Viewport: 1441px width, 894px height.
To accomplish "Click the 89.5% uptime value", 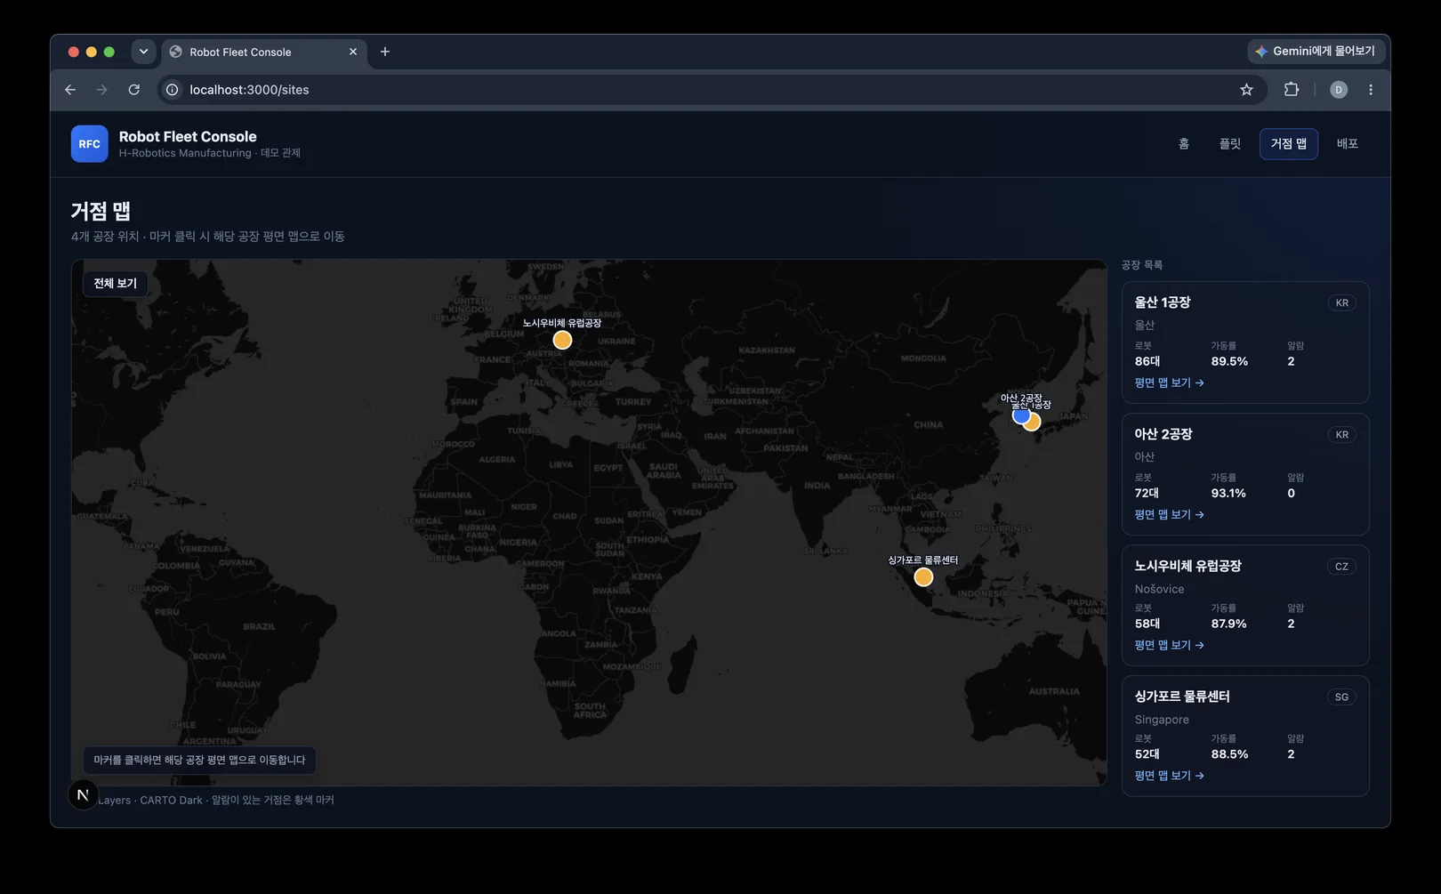I will click(x=1228, y=361).
